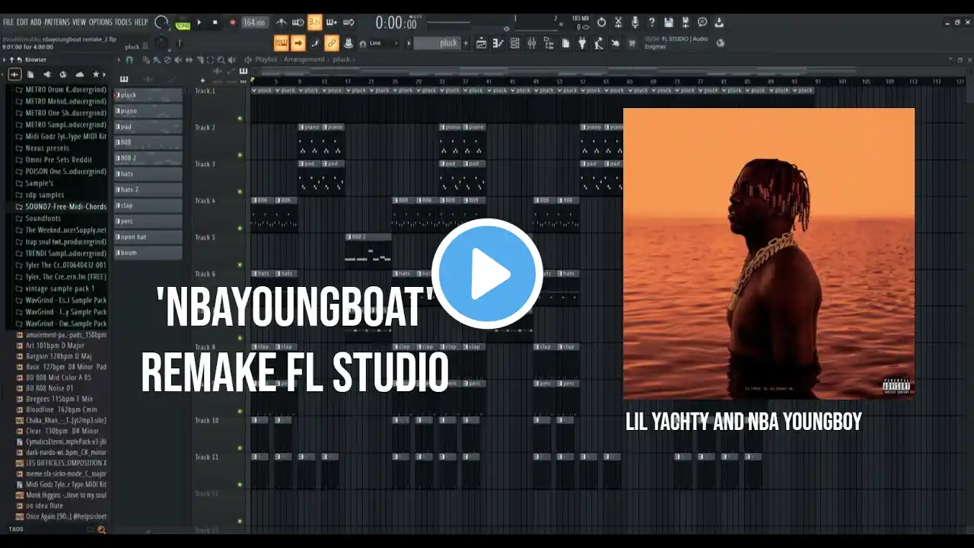974x548 pixels.
Task: Select the browser files tab icon
Action: [x=30, y=75]
